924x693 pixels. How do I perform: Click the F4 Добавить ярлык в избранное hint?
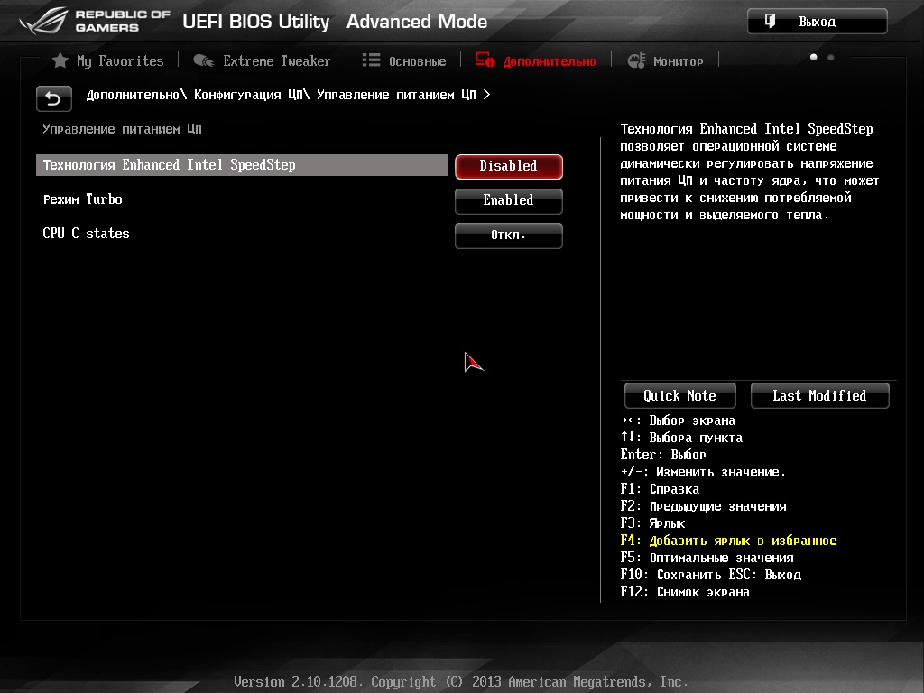click(x=728, y=541)
